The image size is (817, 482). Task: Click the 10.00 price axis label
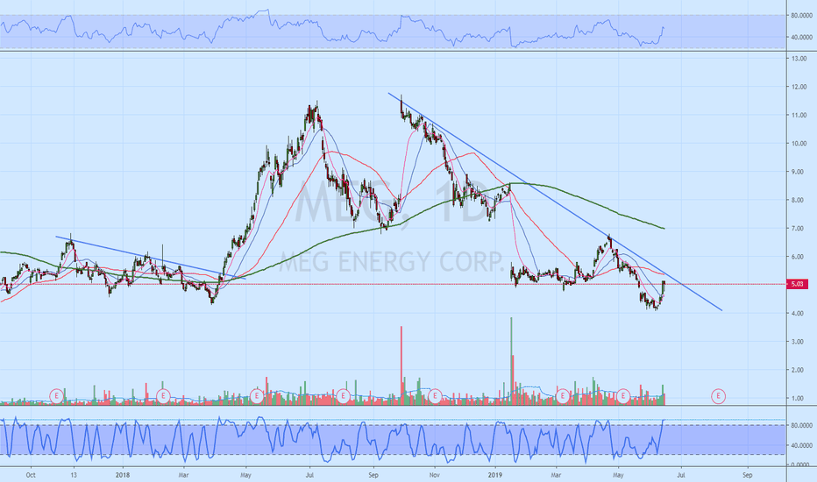tap(799, 144)
